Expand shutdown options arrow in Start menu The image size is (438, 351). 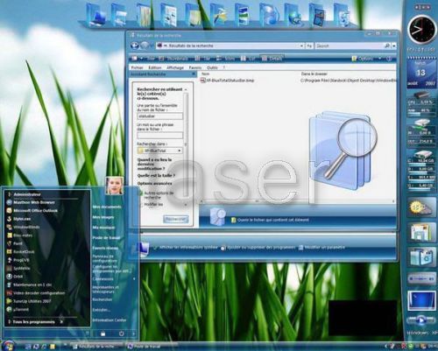click(134, 333)
